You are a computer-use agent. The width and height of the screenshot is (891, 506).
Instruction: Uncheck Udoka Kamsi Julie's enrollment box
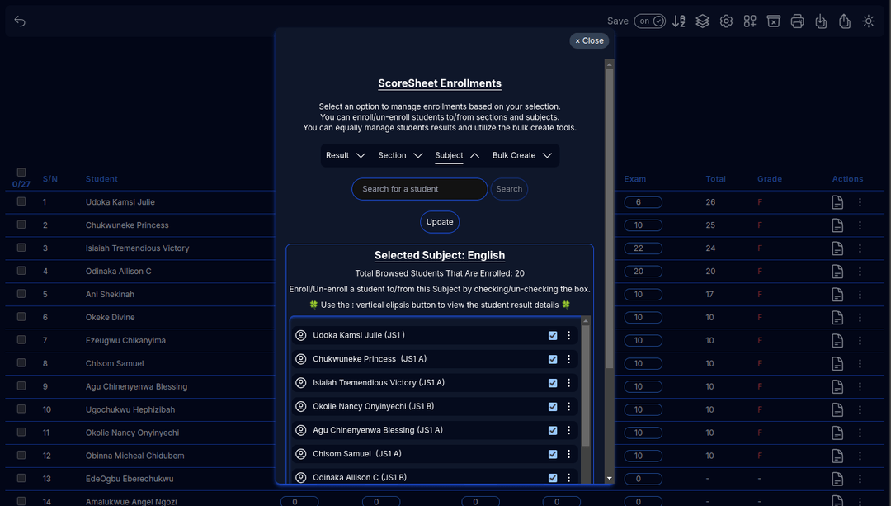[552, 335]
